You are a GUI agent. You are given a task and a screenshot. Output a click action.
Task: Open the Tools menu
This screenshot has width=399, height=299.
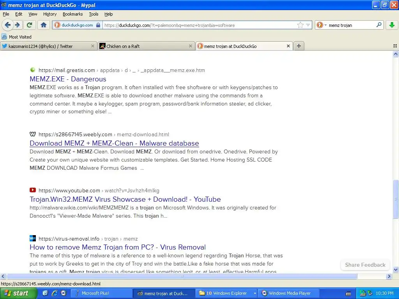pyautogui.click(x=94, y=14)
